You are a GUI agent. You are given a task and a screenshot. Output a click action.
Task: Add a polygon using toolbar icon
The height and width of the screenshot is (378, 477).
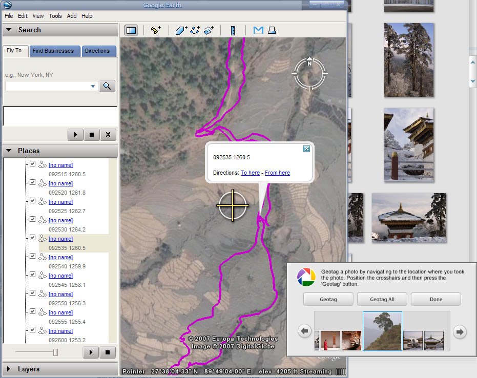click(181, 30)
